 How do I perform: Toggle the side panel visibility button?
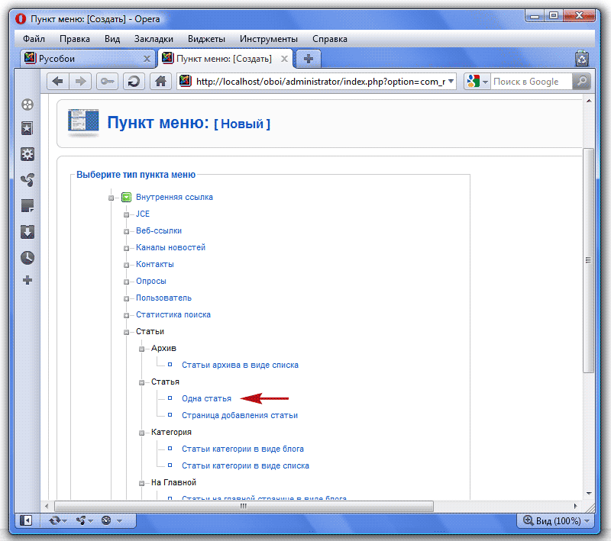tap(26, 520)
